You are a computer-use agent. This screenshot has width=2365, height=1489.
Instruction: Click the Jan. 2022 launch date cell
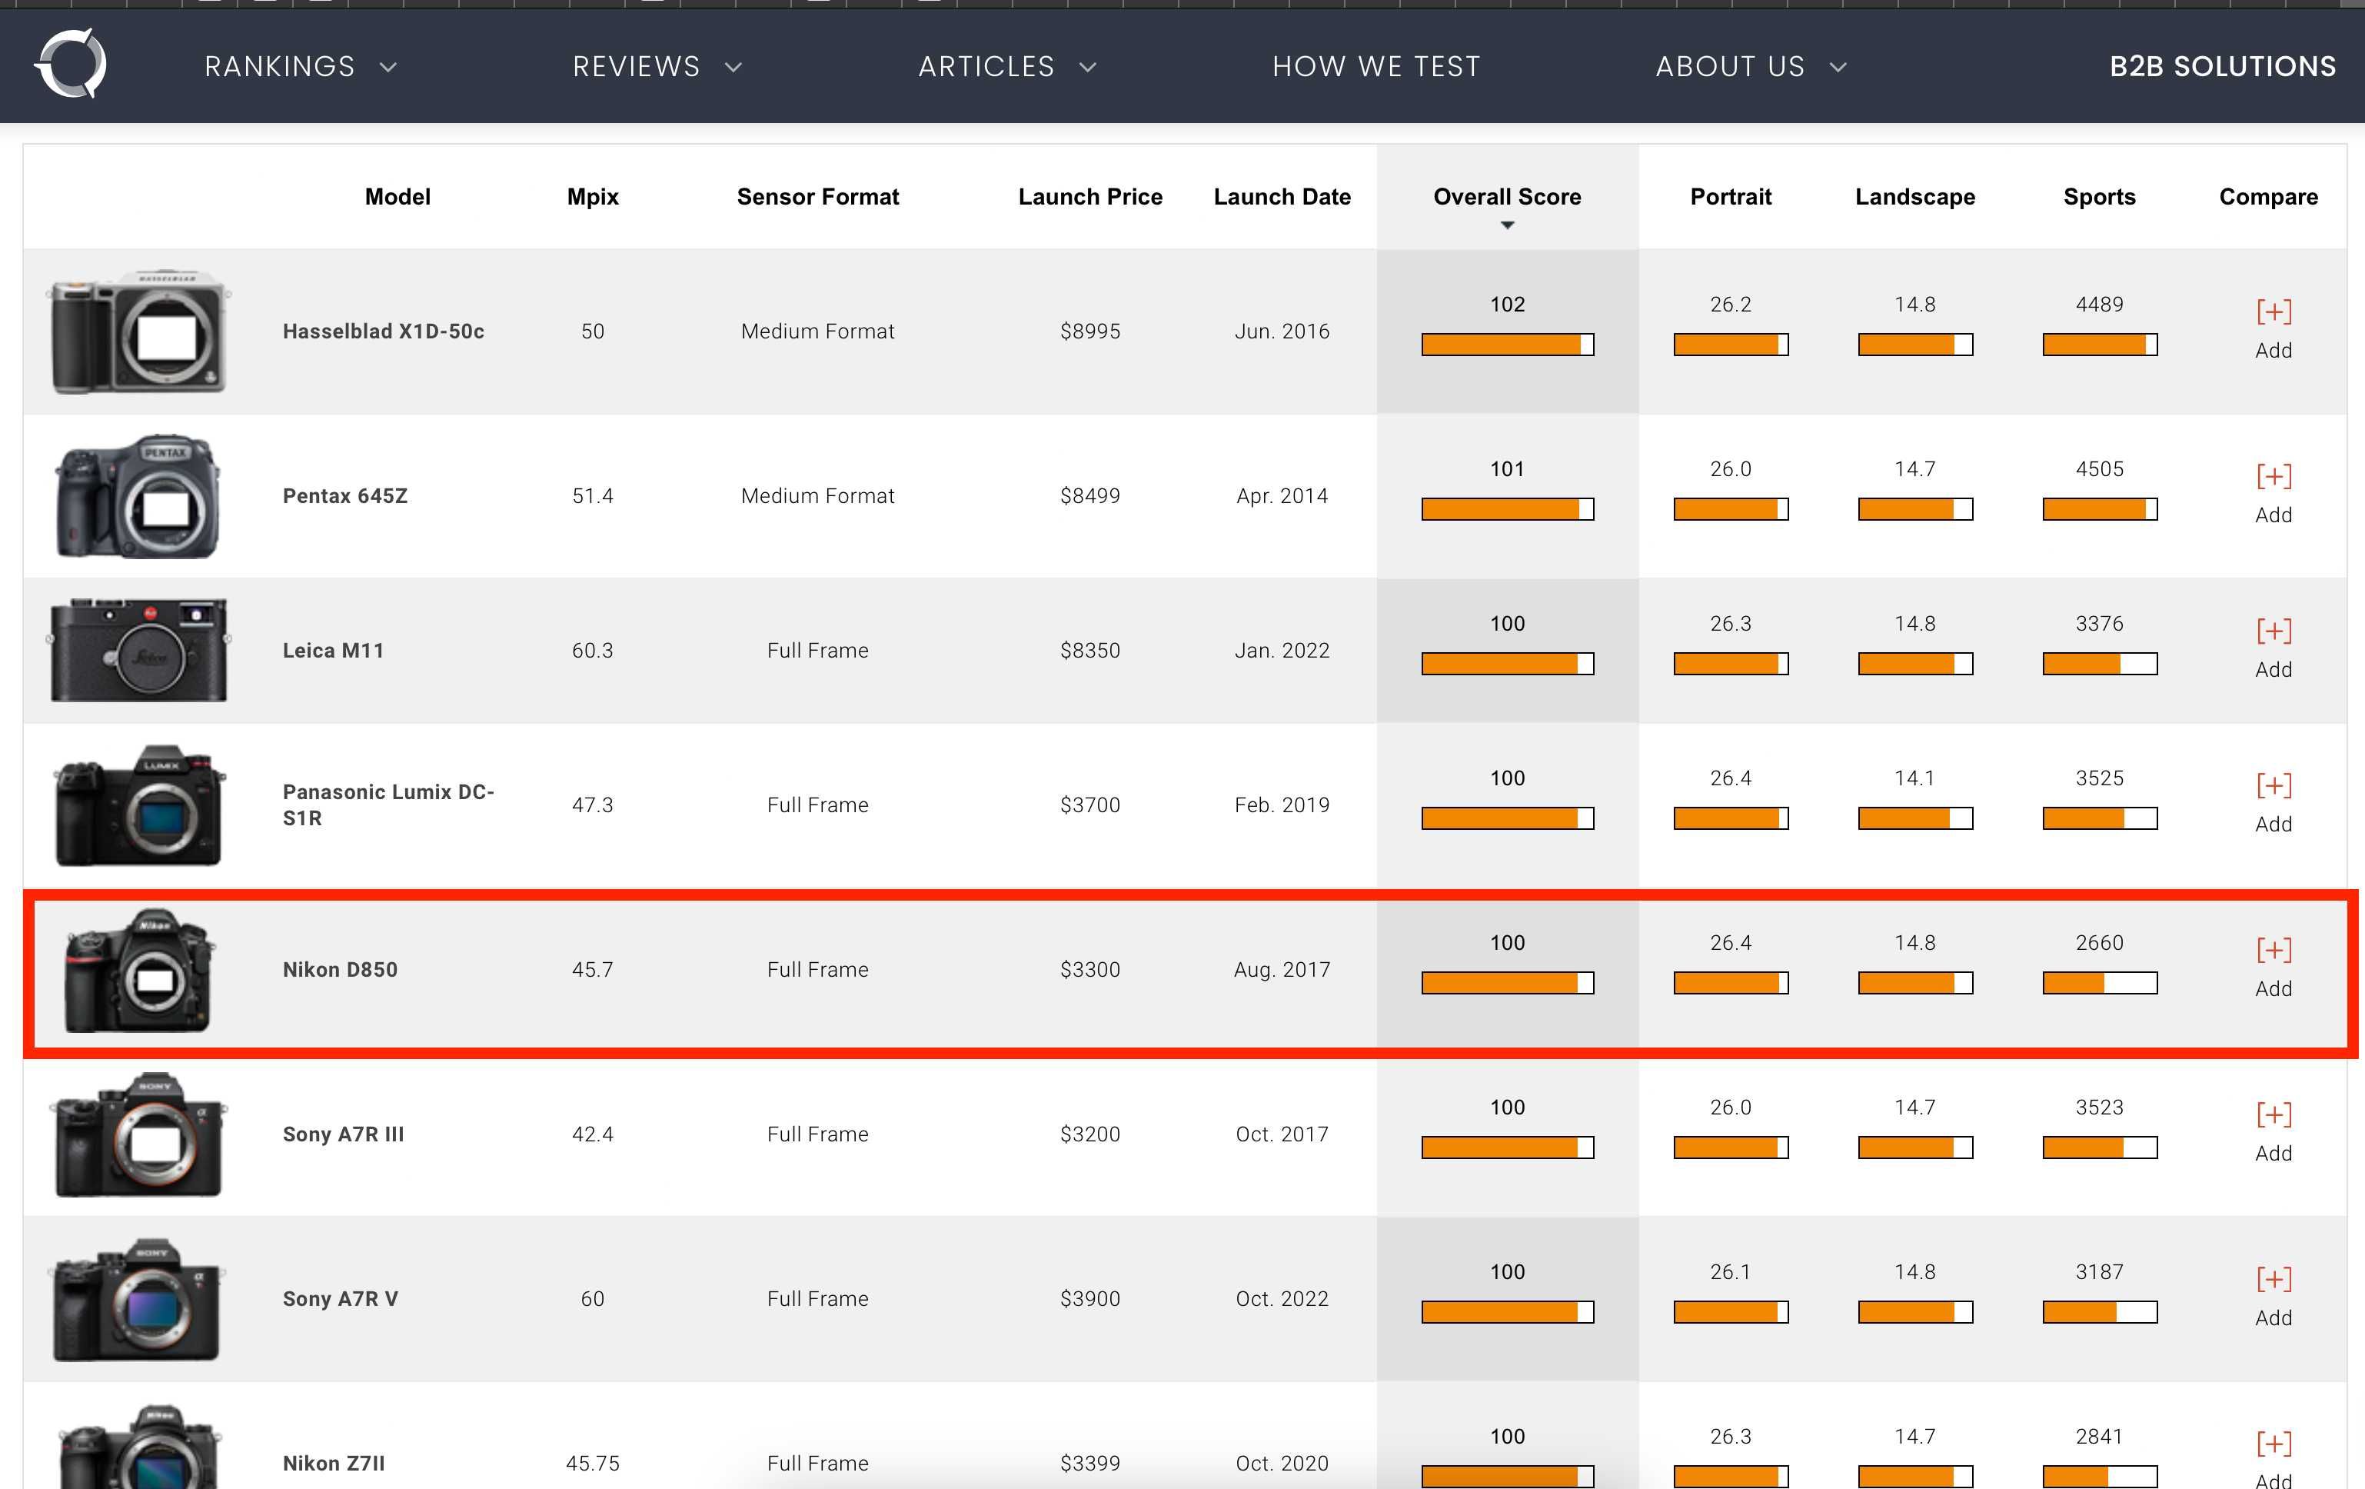(1282, 650)
